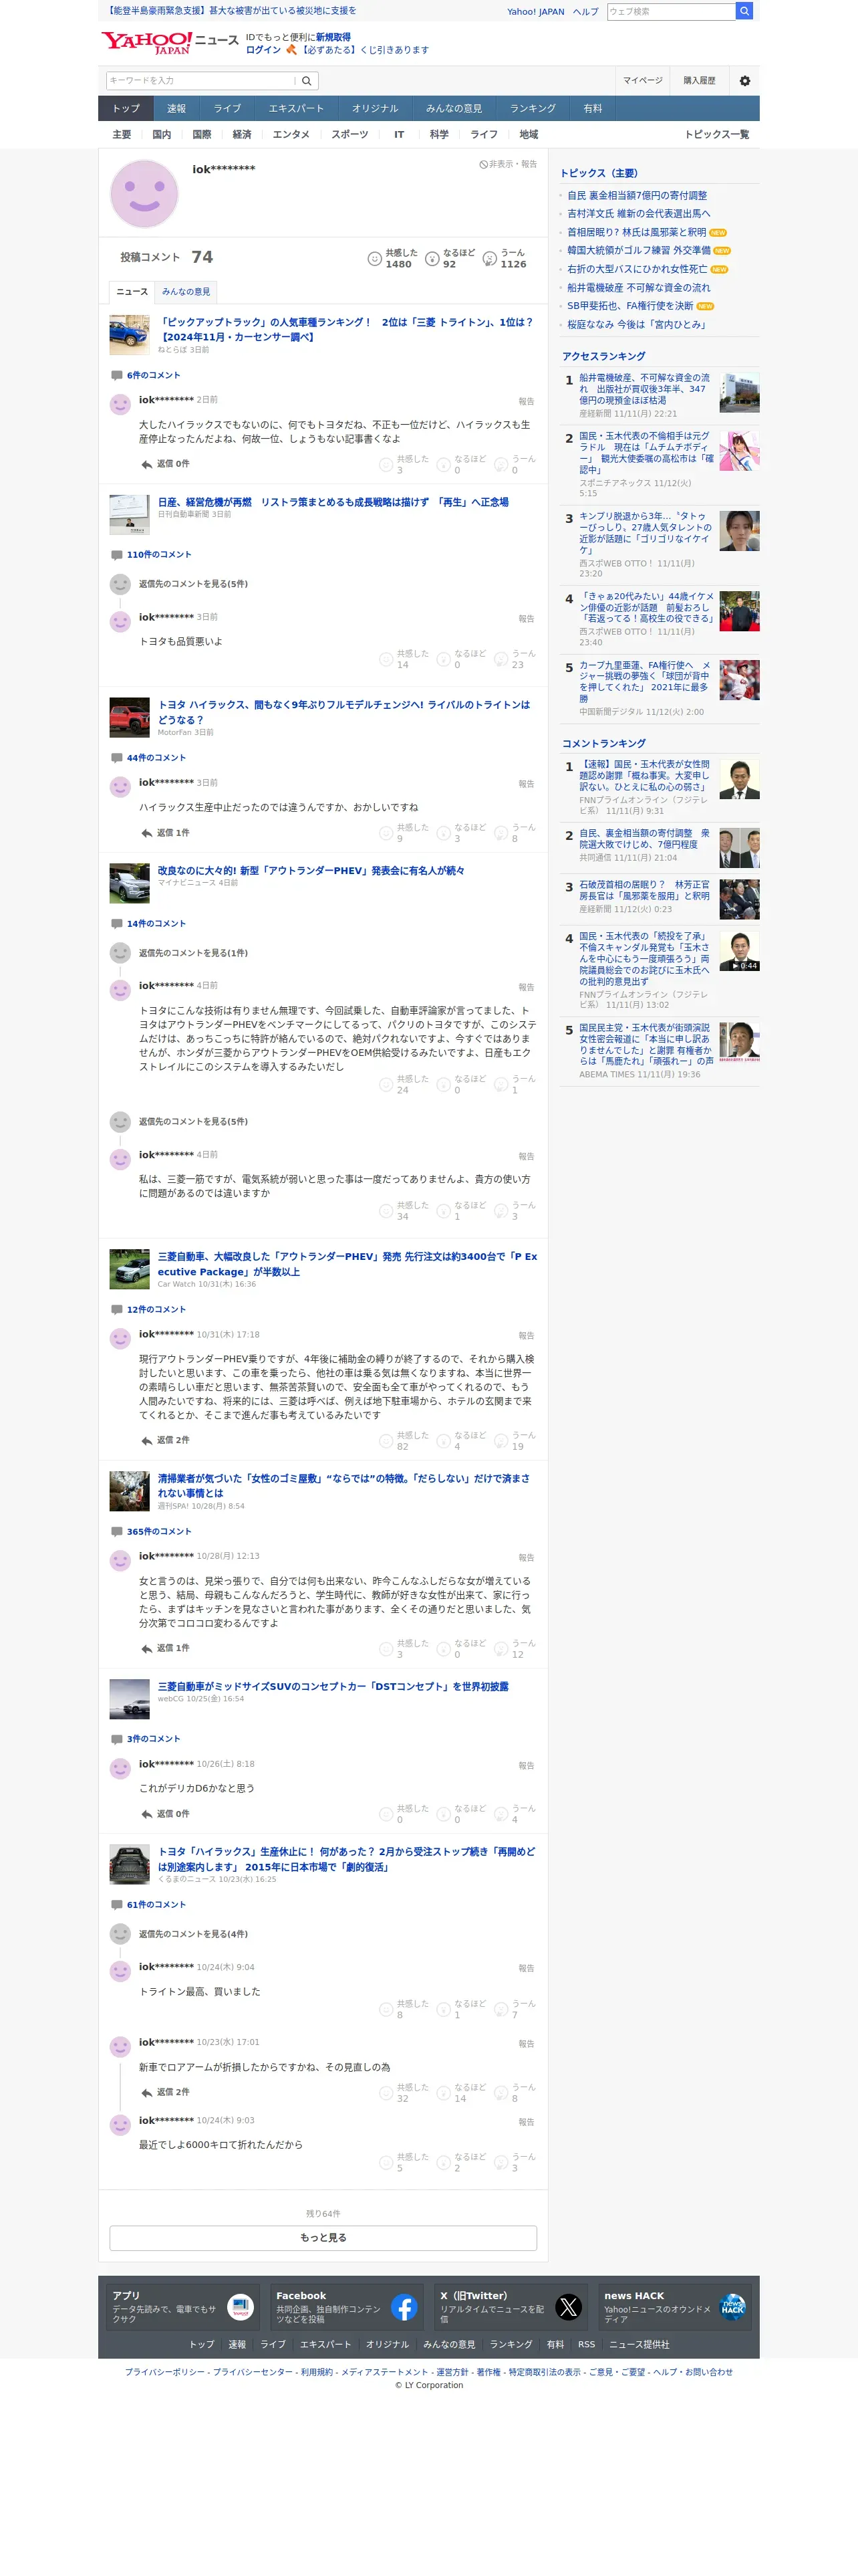Click the なるほど icon on 新車でロアアーム comment
858x2576 pixels.
pos(444,2093)
